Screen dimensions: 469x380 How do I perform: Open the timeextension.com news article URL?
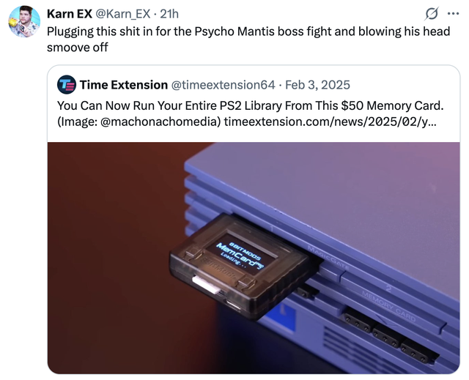point(330,122)
